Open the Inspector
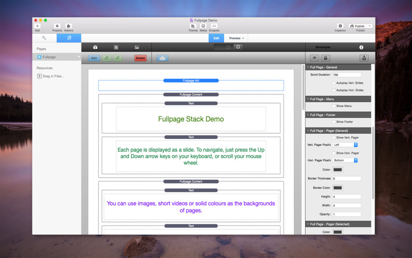The height and width of the screenshot is (258, 412). click(340, 26)
